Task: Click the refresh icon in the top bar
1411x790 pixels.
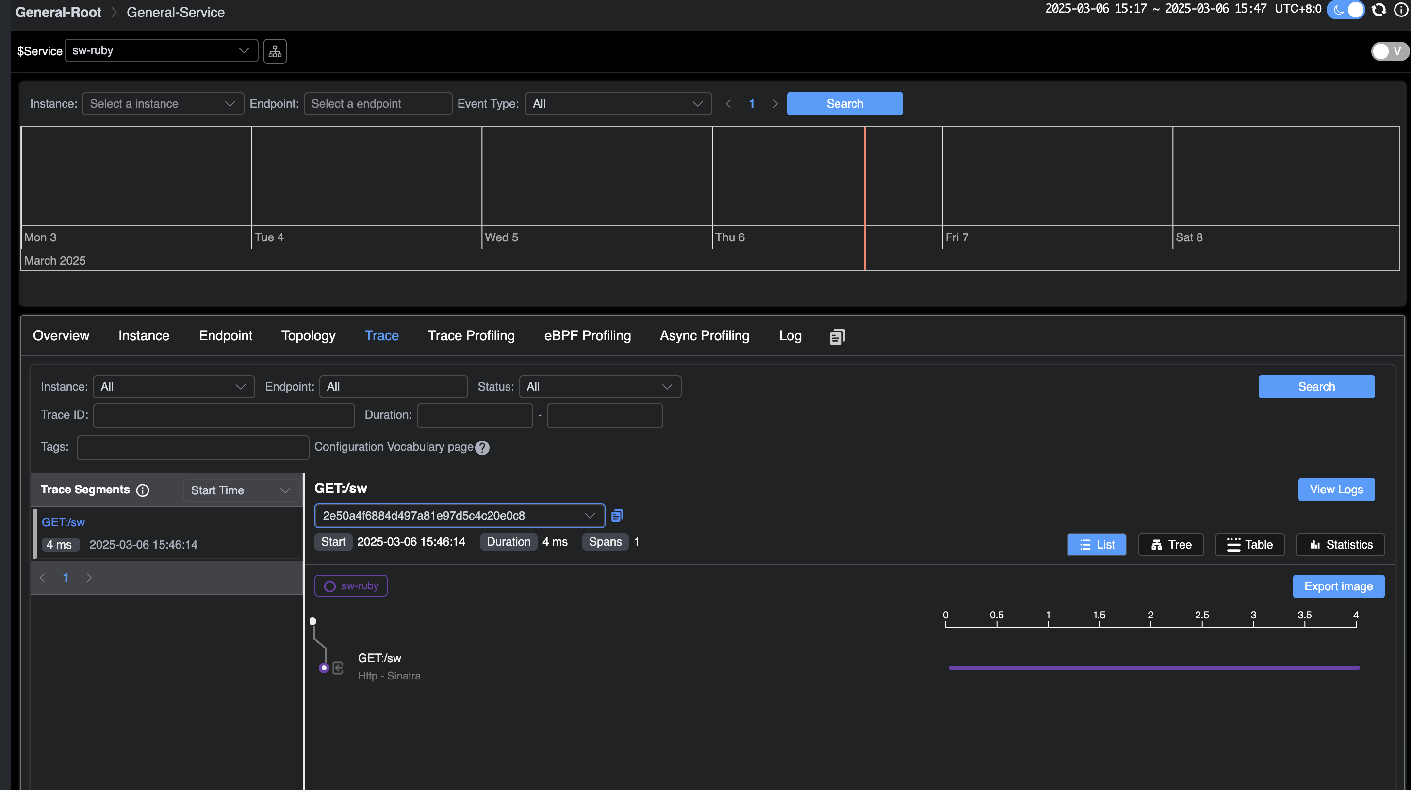Action: [x=1378, y=10]
